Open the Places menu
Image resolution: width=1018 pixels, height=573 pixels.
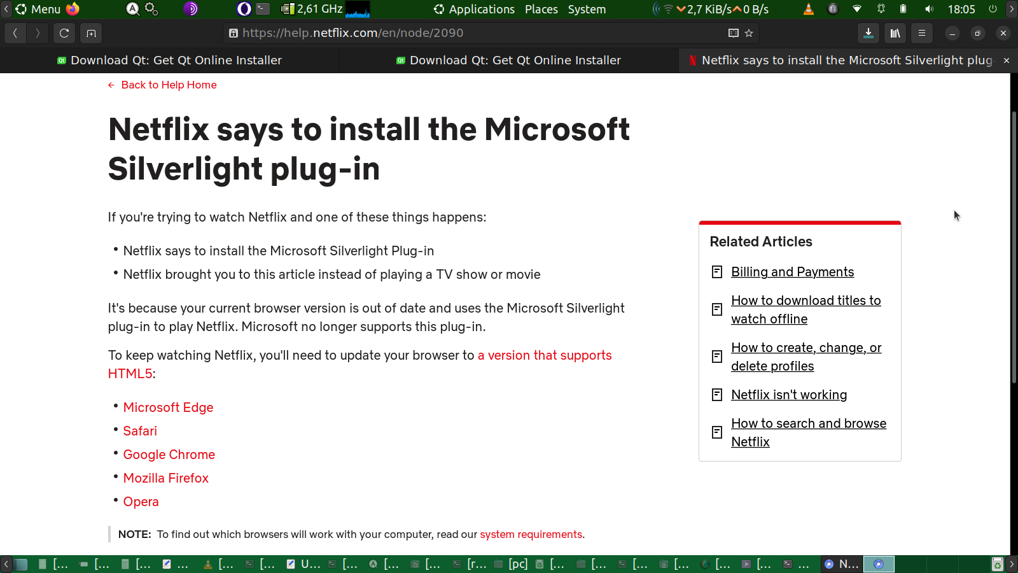click(541, 9)
